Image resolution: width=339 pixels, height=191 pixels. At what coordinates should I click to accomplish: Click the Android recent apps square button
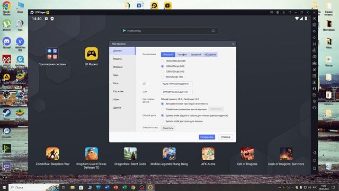coord(314,168)
